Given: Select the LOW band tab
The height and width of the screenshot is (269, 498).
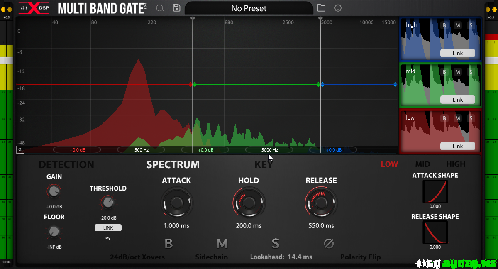Looking at the screenshot, I should 389,164.
